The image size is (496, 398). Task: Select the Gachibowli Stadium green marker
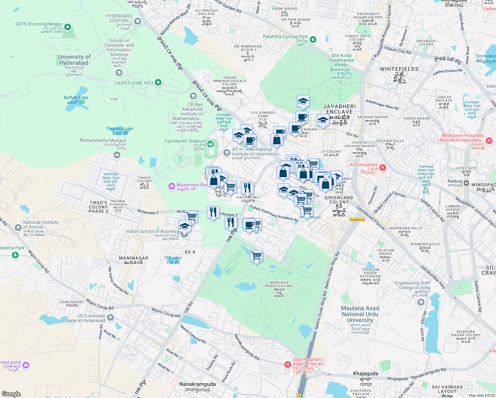pos(211,145)
